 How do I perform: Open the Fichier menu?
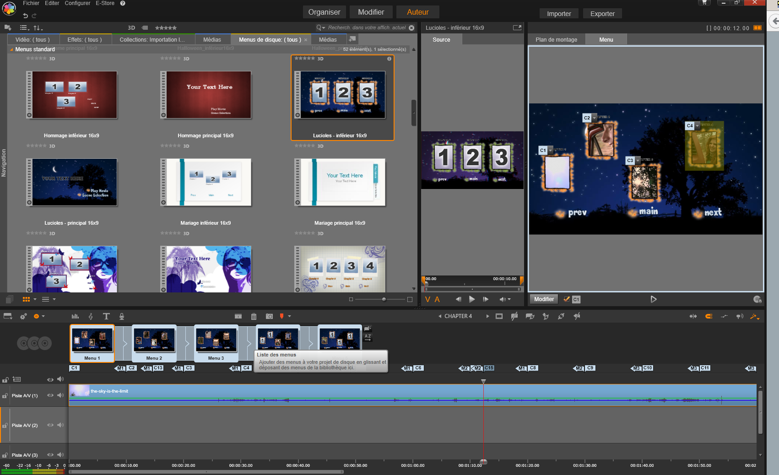click(x=31, y=3)
